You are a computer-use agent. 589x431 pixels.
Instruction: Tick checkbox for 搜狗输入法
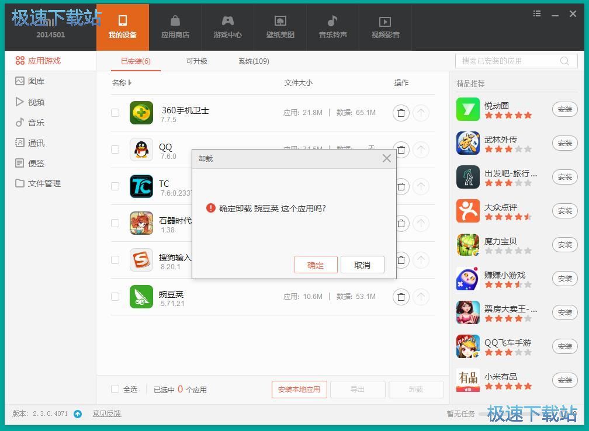115,260
